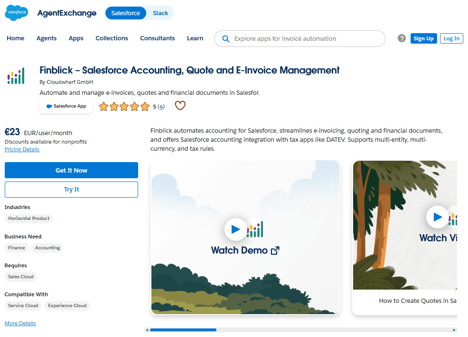Viewport: 468px width, 337px height.
Task: Click the carousel horizontal scrollbar thumb
Action: 183,330
